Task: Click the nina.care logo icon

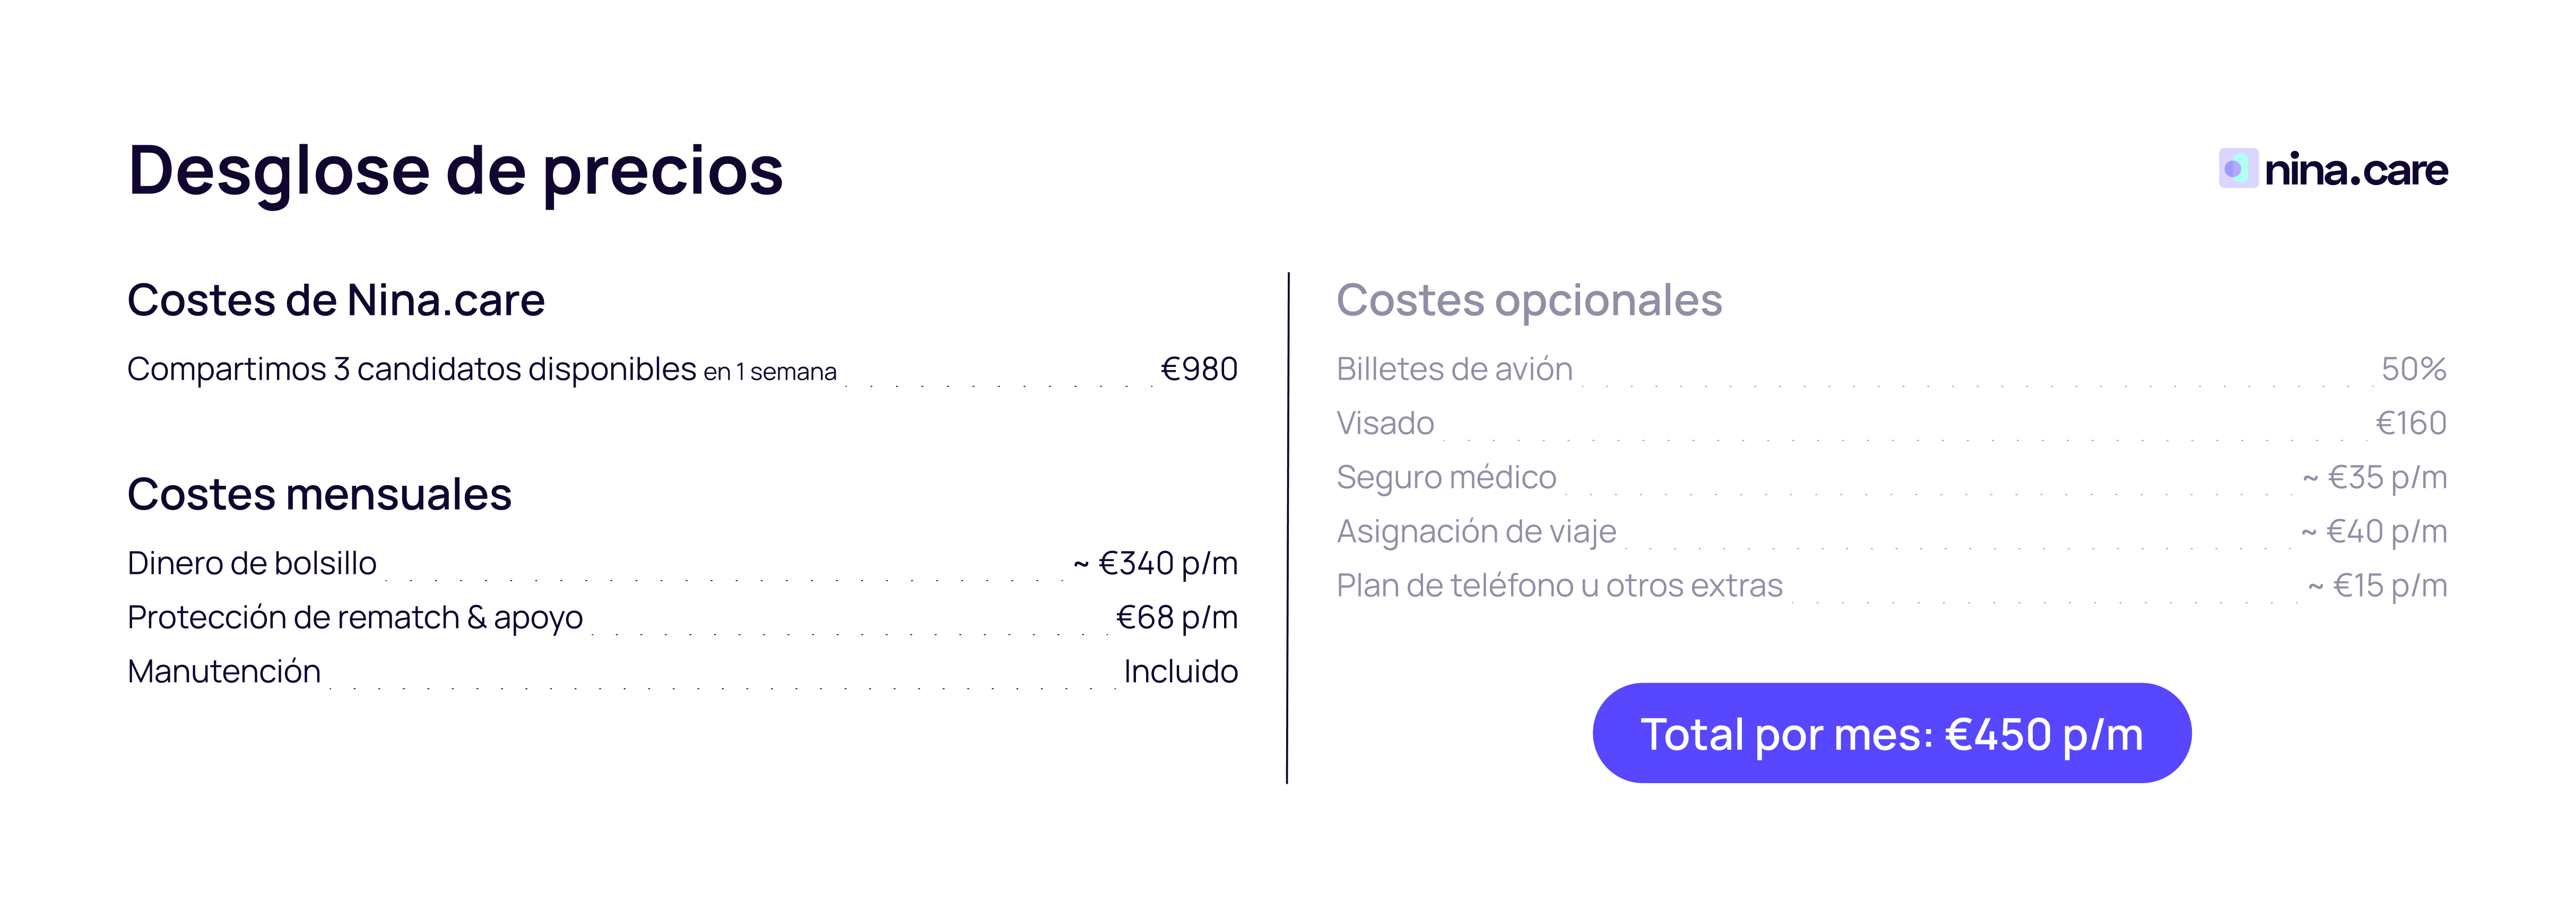Action: tap(2237, 169)
